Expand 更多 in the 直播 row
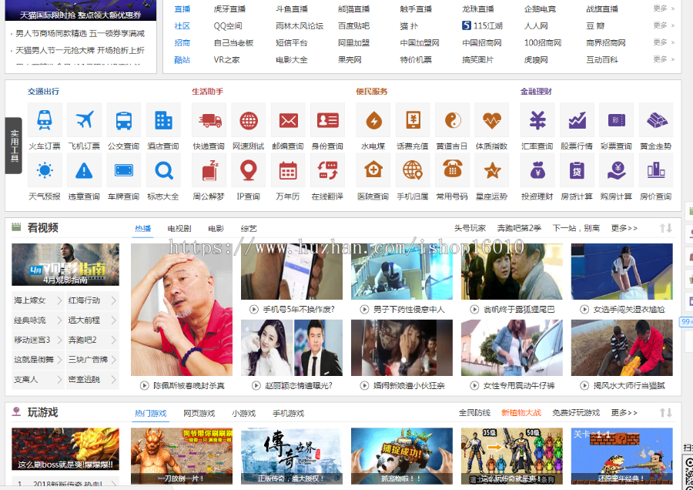This screenshot has height=490, width=693. 664,8
